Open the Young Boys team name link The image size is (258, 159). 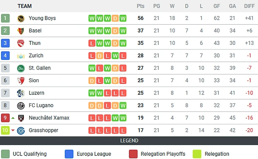point(42,18)
